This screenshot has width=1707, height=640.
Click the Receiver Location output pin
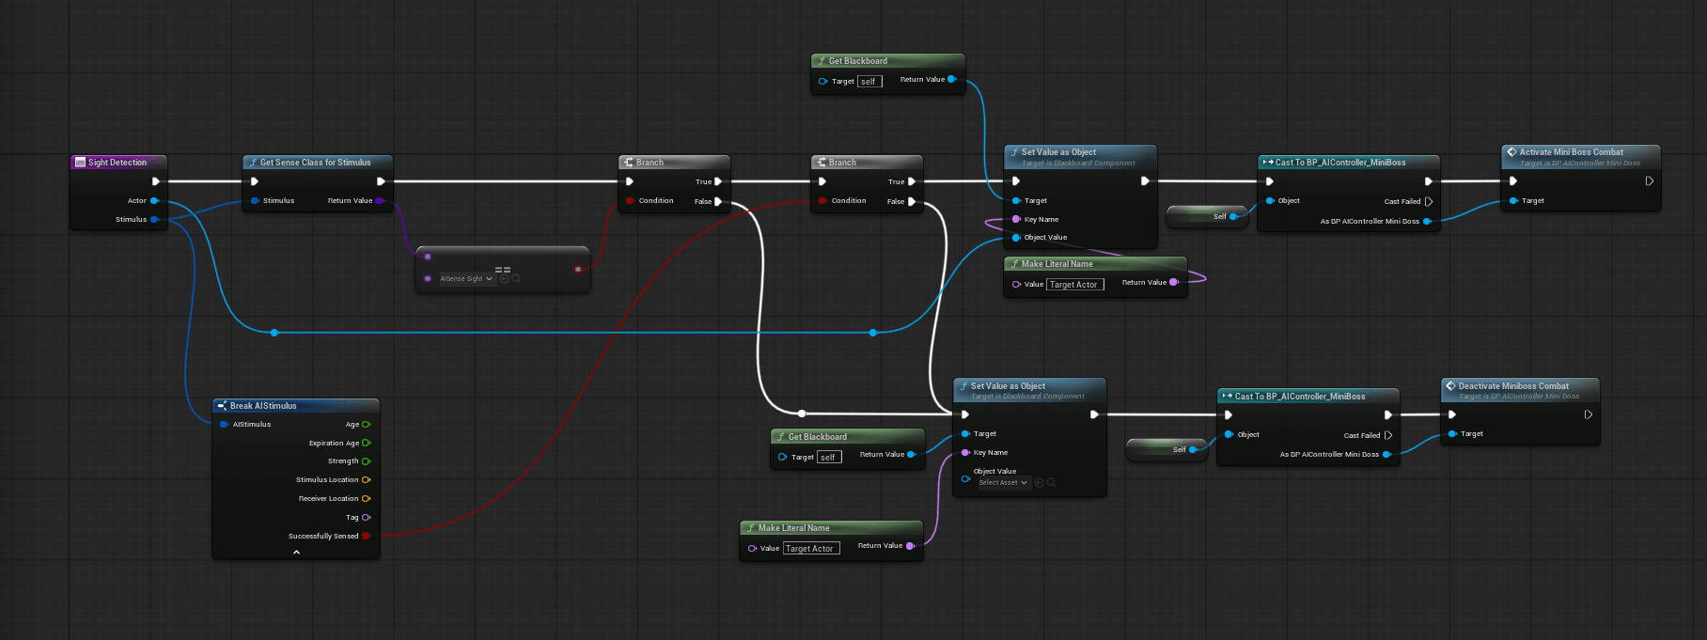point(367,498)
